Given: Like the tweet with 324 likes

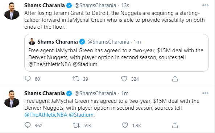Looking at the screenshot, I should 124,79.
